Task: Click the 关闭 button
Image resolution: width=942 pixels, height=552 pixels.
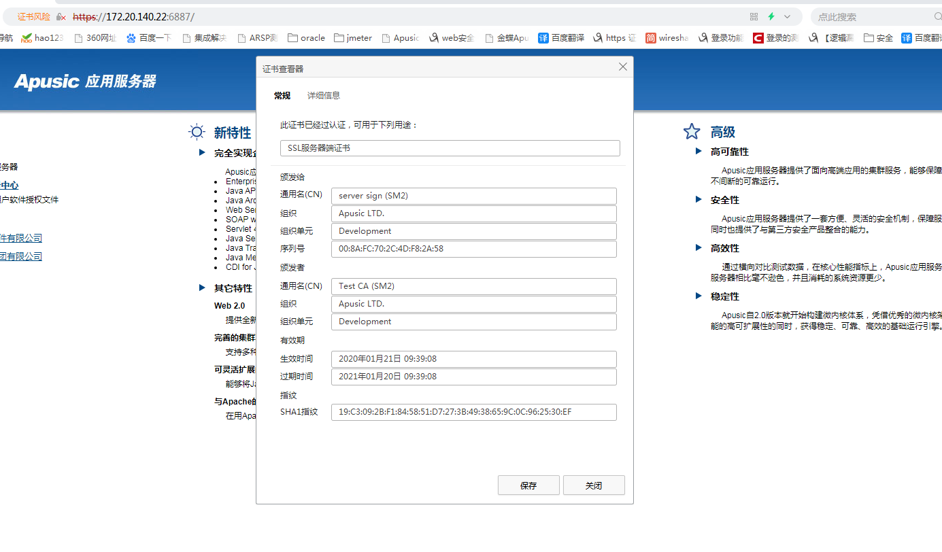Action: [594, 485]
